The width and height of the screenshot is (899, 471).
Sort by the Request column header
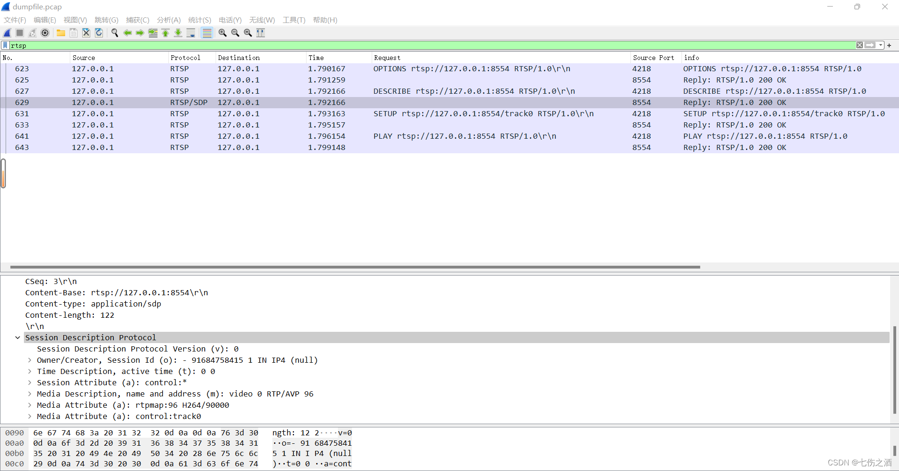tap(501, 58)
